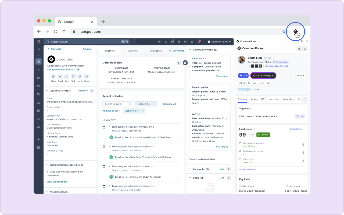This screenshot has width=344, height=215.
Task: Open the Marketing megaphone icon in sidebar
Action: [x=38, y=70]
